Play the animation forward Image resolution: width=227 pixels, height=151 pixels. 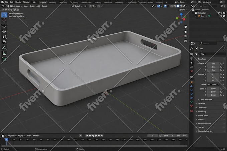(x=96, y=136)
